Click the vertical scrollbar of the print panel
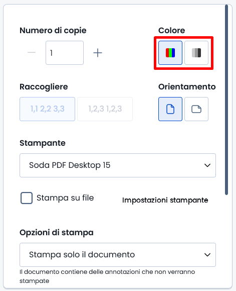Screen dimensions: 236x291 click(226, 100)
